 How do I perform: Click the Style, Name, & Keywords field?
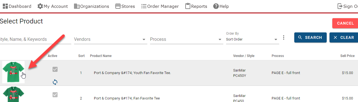(x=35, y=39)
